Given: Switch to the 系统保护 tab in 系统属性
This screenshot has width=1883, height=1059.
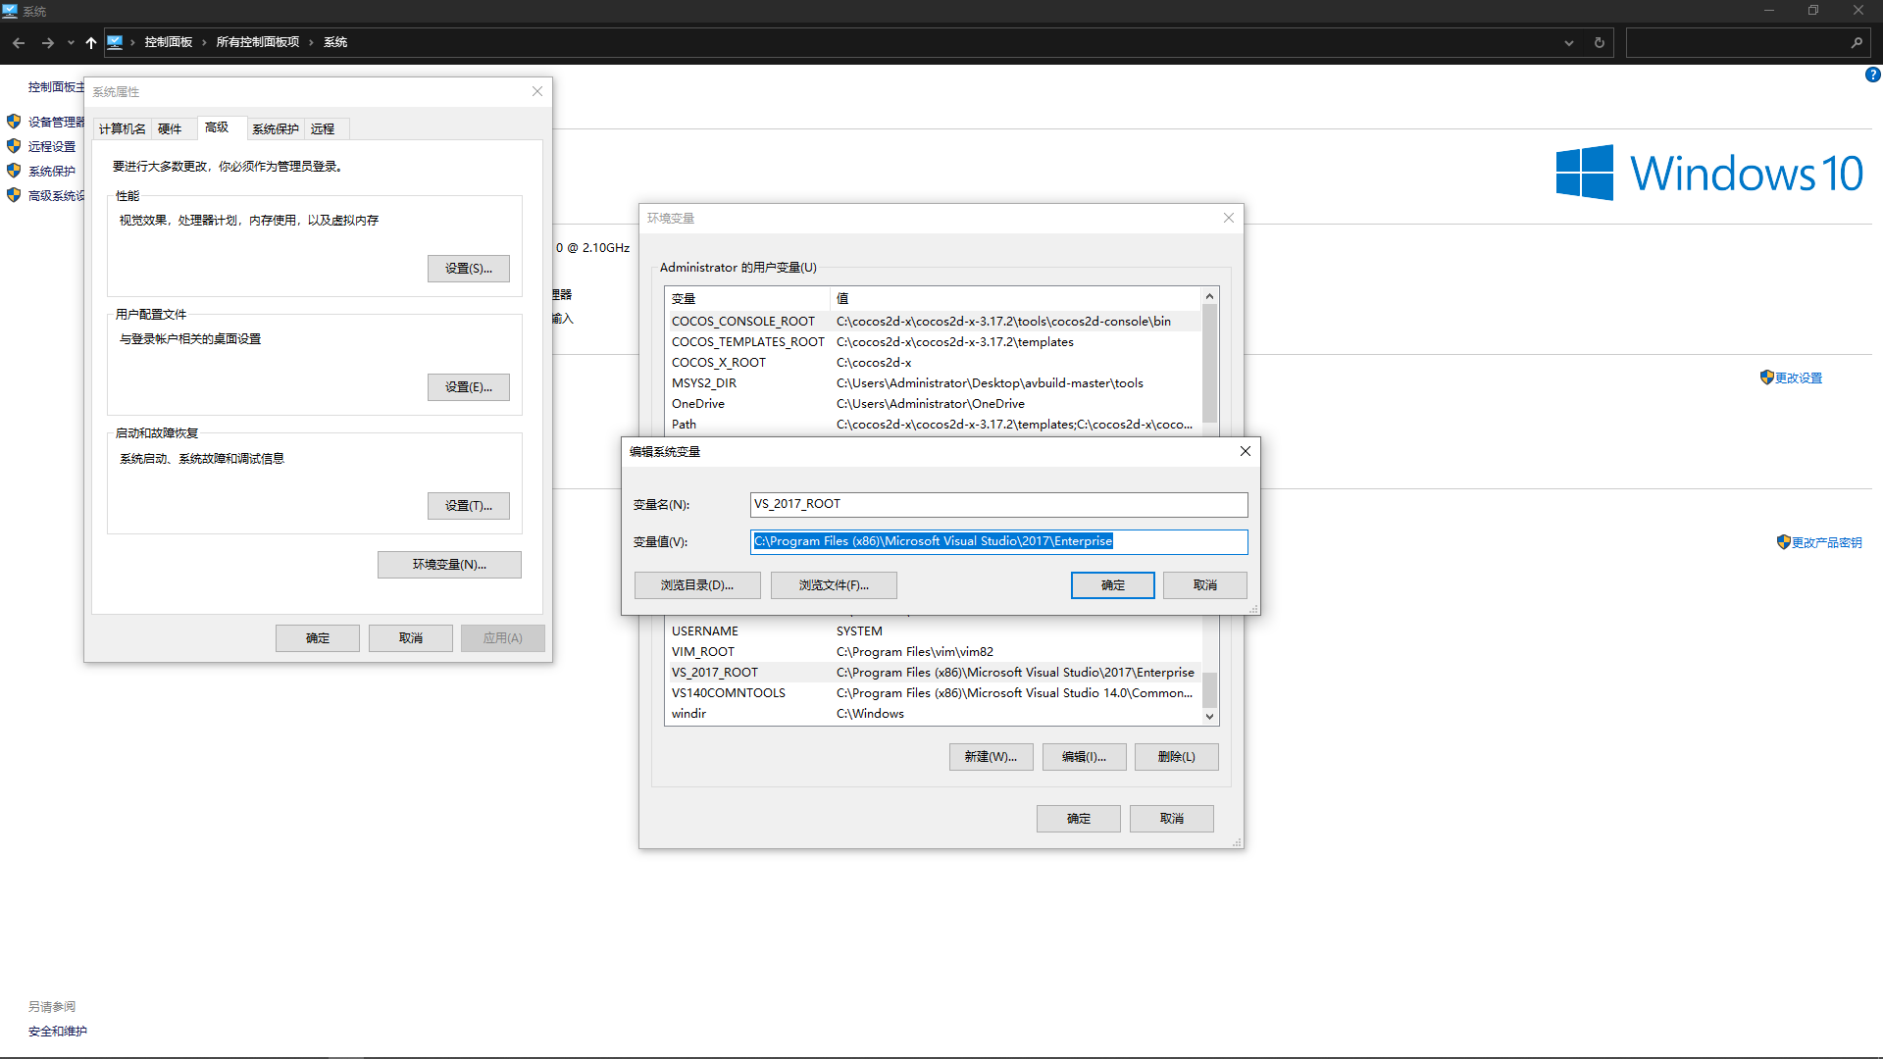Looking at the screenshot, I should pyautogui.click(x=275, y=128).
